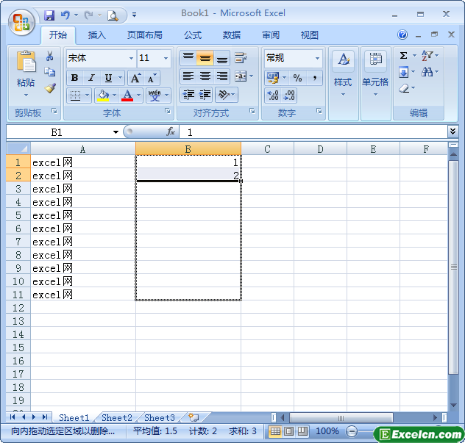Save the workbook from quick access toolbar
Image resolution: width=465 pixels, height=443 pixels.
tap(49, 15)
